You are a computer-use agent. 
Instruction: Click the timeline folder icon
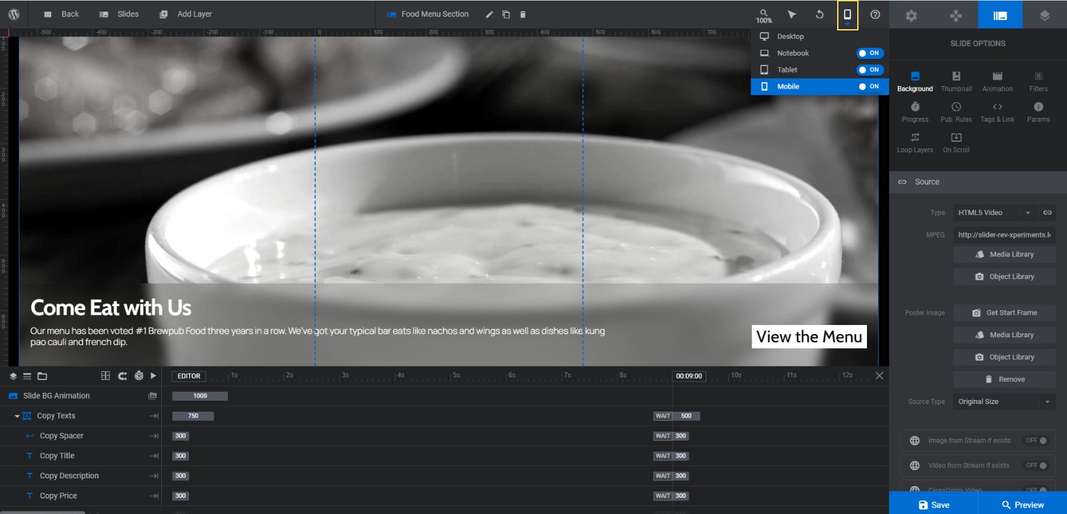pos(42,376)
